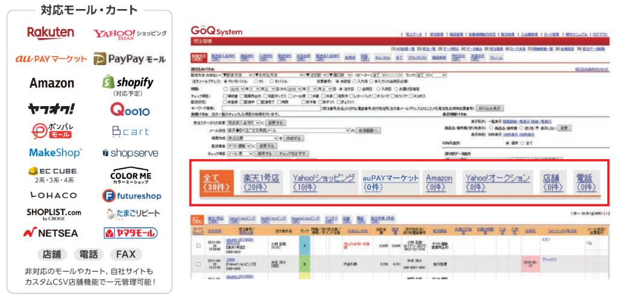Screen dimensions: 617x299
Task: Open the first 2015 year dropdown
Action: 237,89
